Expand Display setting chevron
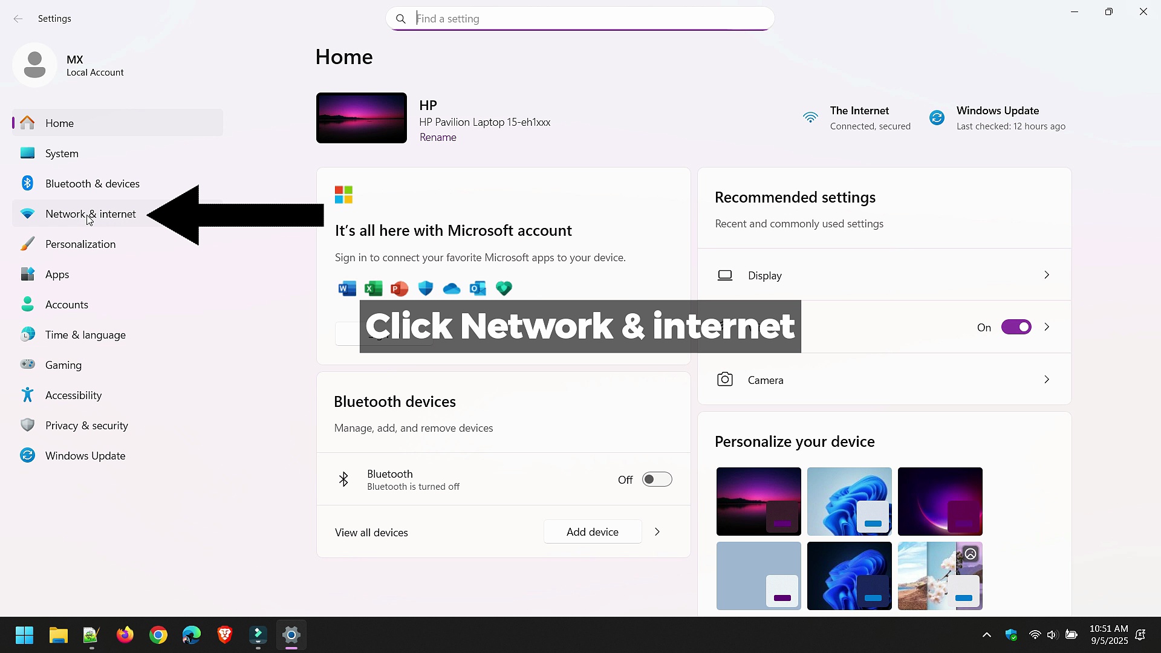The image size is (1161, 653). 1047,275
